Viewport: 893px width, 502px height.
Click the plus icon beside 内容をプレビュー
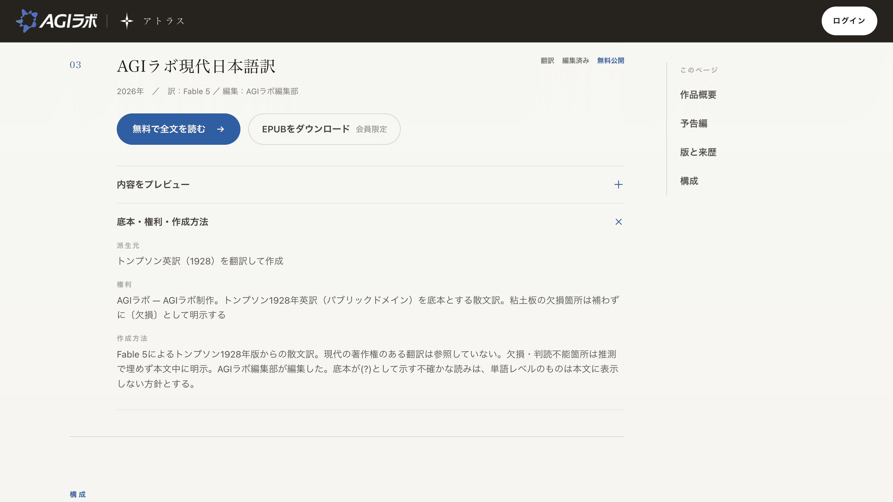(618, 184)
